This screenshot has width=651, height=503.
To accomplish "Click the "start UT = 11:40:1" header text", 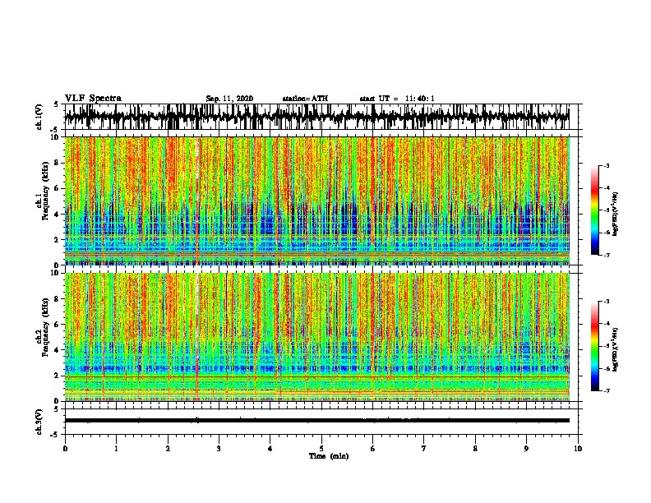I will coord(397,99).
